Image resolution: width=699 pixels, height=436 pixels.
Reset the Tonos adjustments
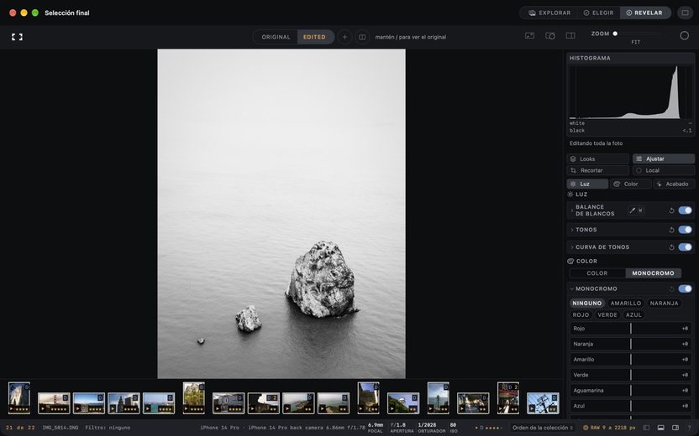(x=671, y=230)
